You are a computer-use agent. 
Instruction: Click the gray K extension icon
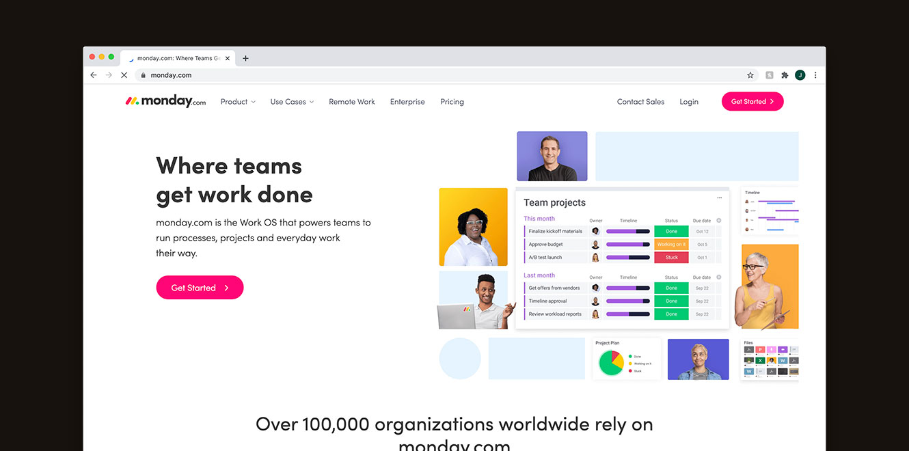coord(770,75)
